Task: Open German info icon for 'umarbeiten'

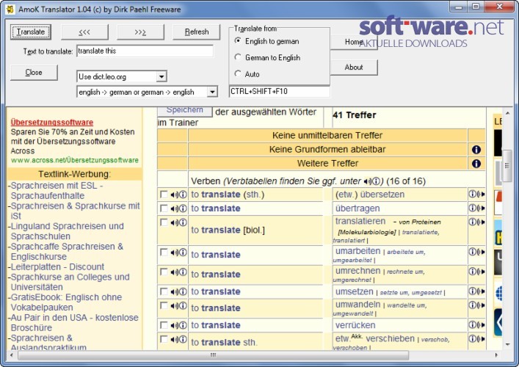Action: [472, 252]
